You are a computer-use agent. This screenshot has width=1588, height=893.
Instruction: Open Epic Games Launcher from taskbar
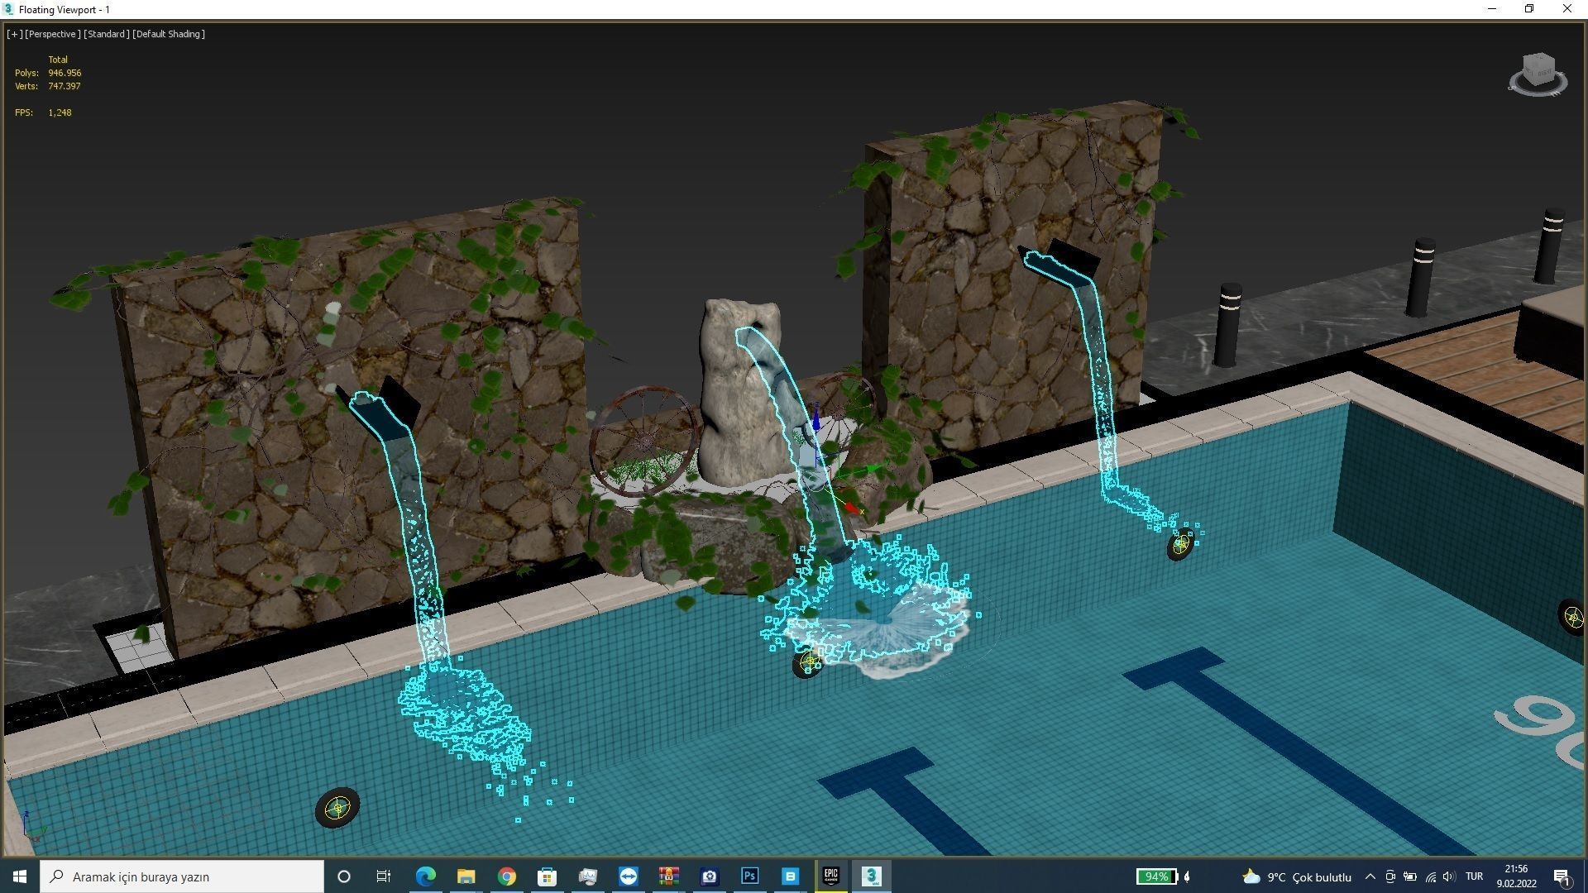tap(830, 876)
